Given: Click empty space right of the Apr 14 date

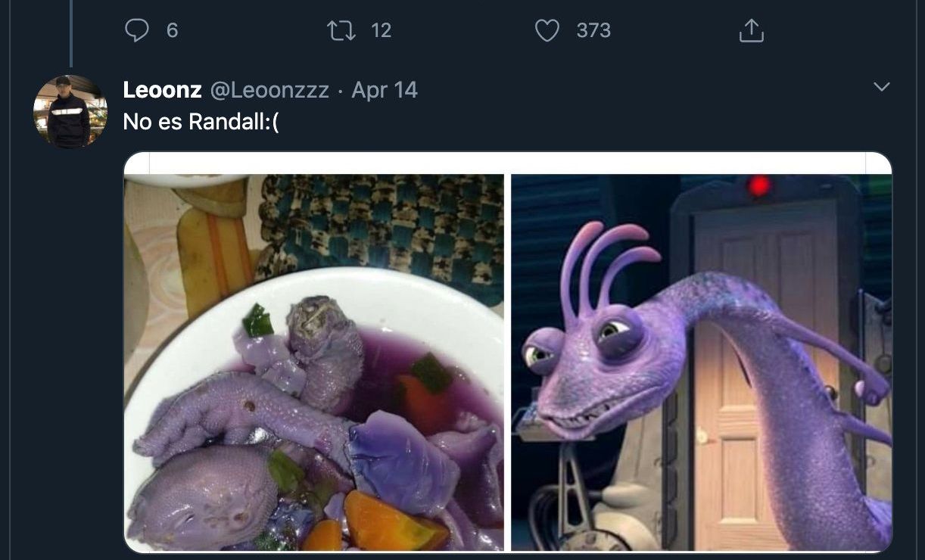Looking at the screenshot, I should pos(643,90).
